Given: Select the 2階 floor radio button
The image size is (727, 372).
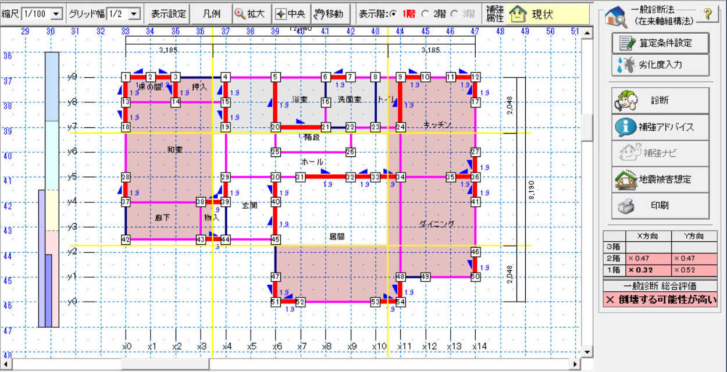Looking at the screenshot, I should coord(425,13).
